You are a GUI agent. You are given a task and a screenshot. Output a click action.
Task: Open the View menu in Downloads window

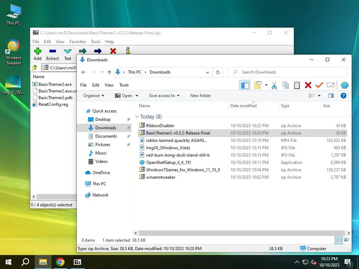[x=109, y=85]
